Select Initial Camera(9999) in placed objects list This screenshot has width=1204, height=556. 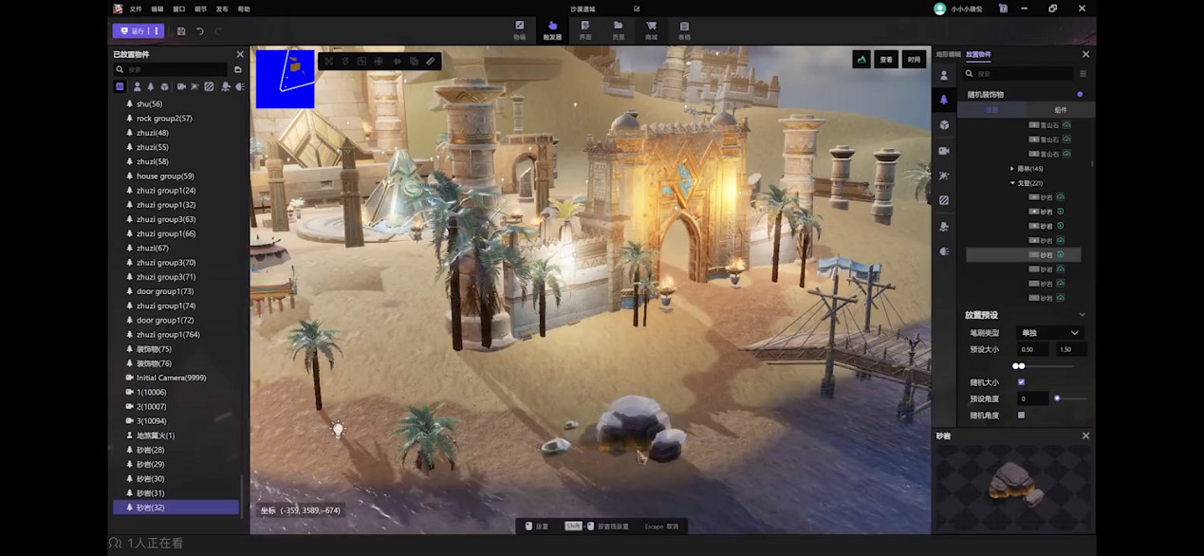coord(171,378)
